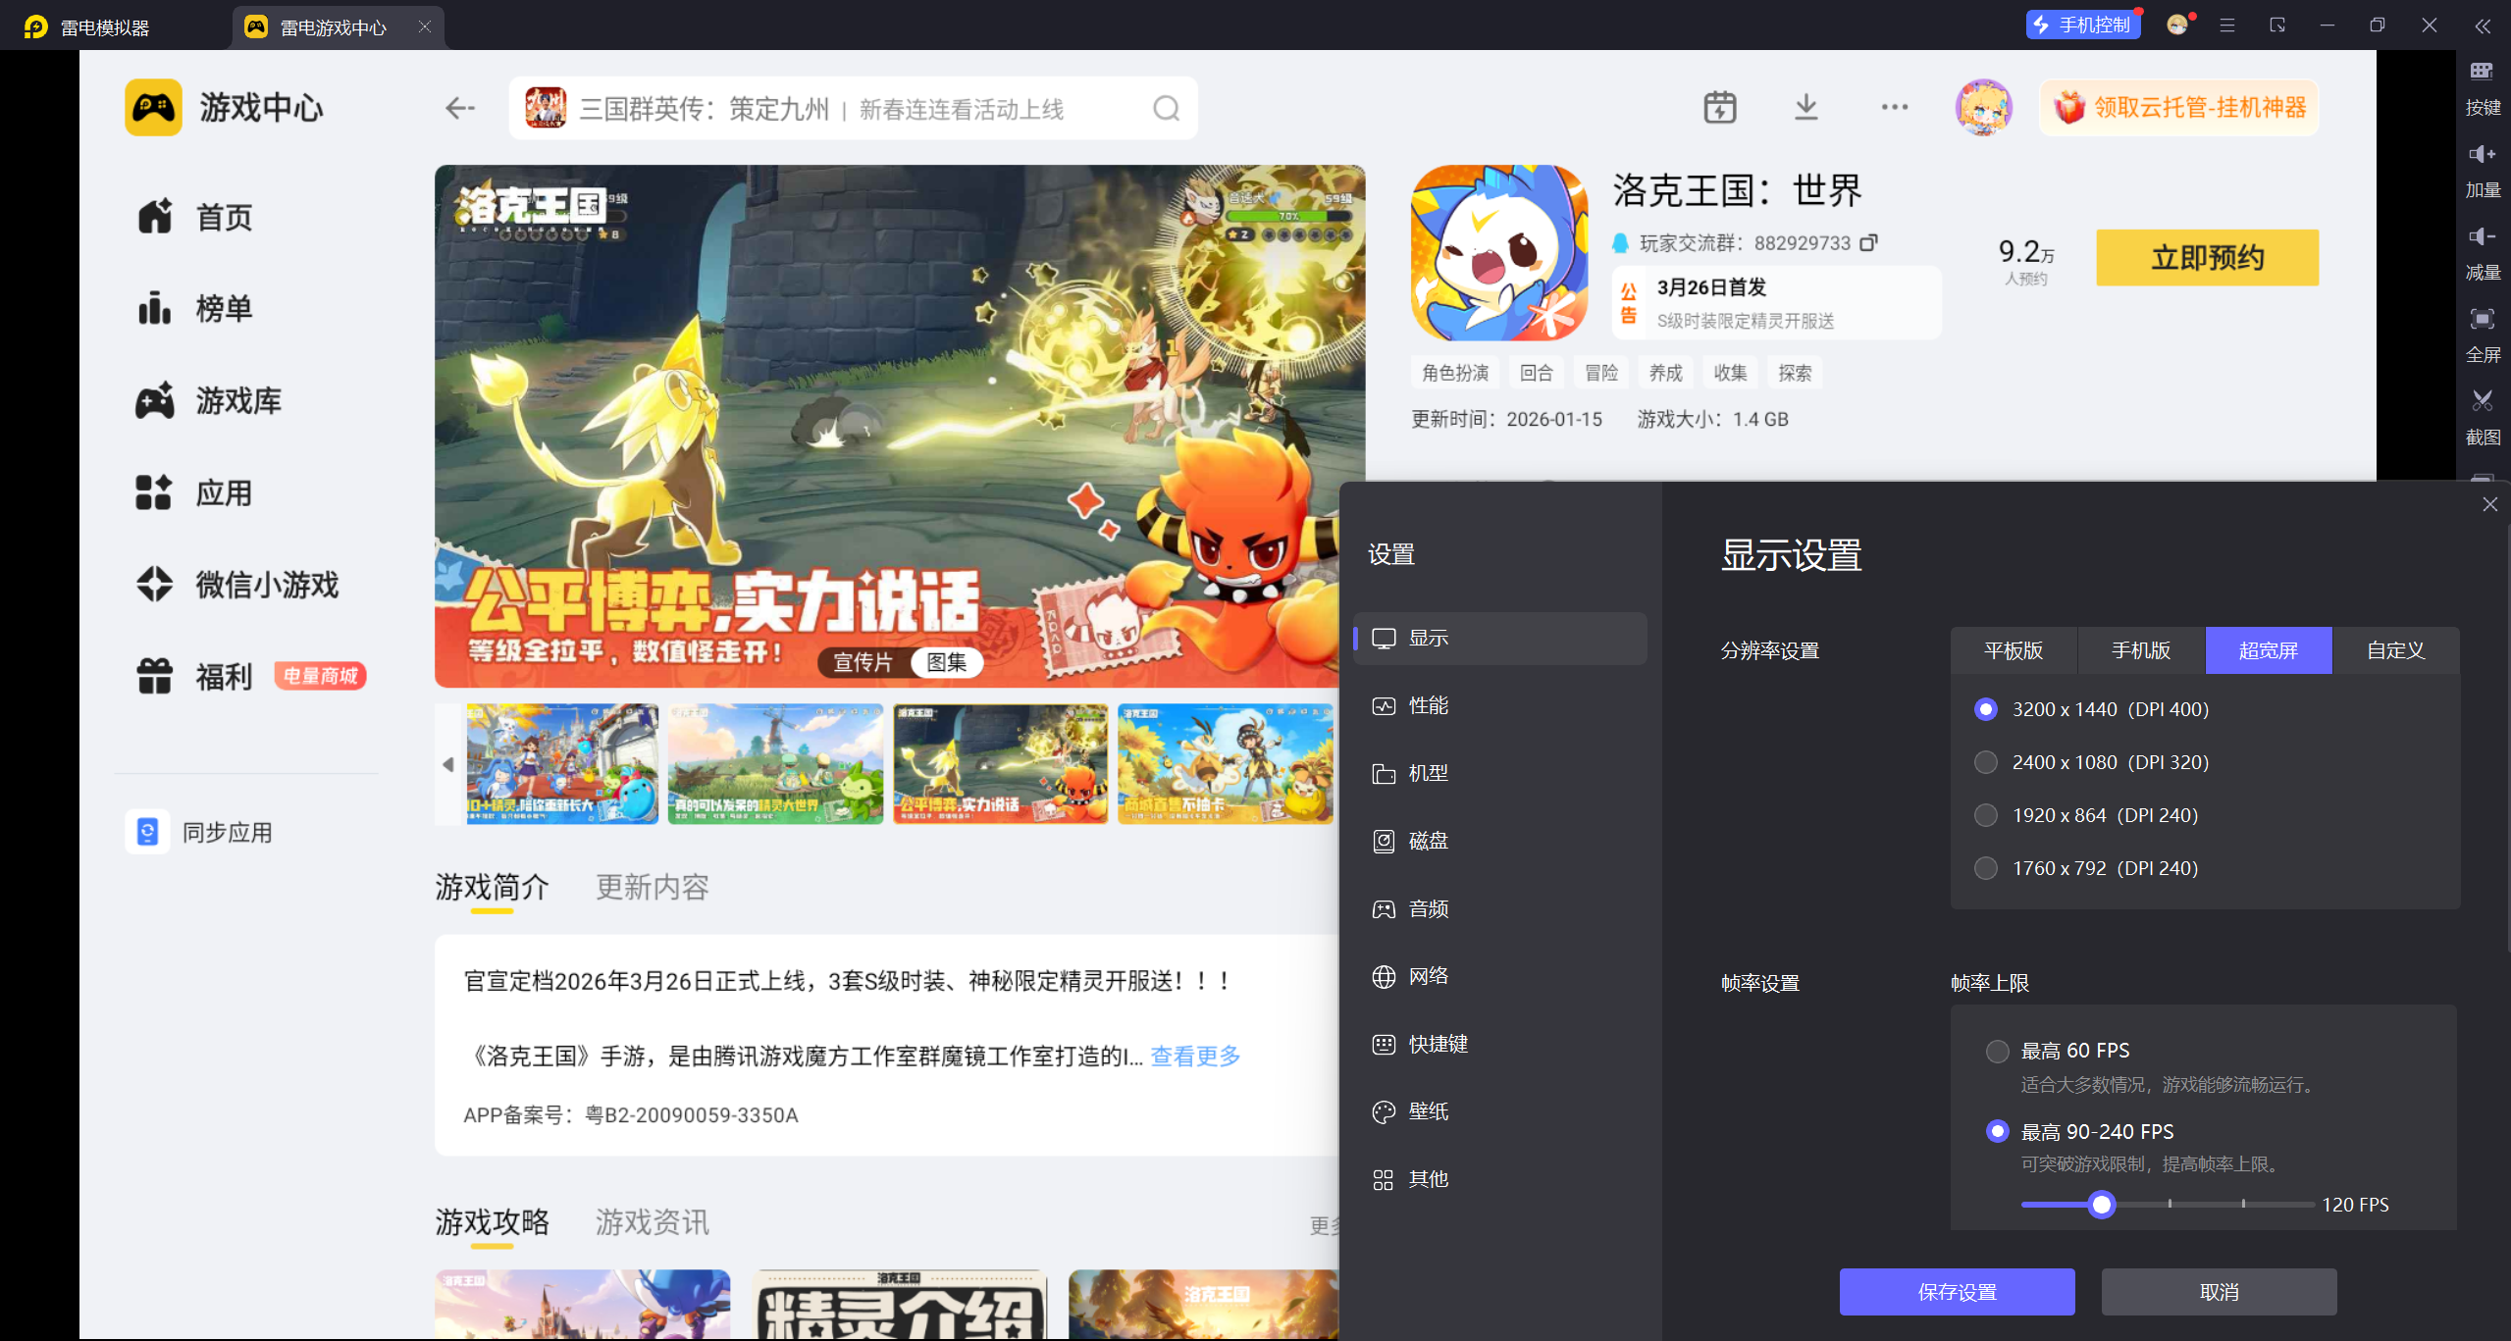Copy the player group number icon
The width and height of the screenshot is (2511, 1341).
pos(1869,242)
